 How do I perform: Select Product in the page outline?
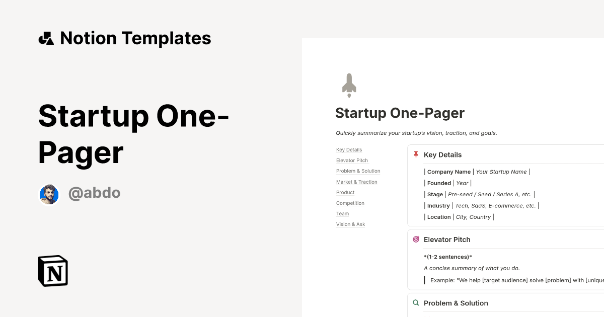tap(345, 192)
